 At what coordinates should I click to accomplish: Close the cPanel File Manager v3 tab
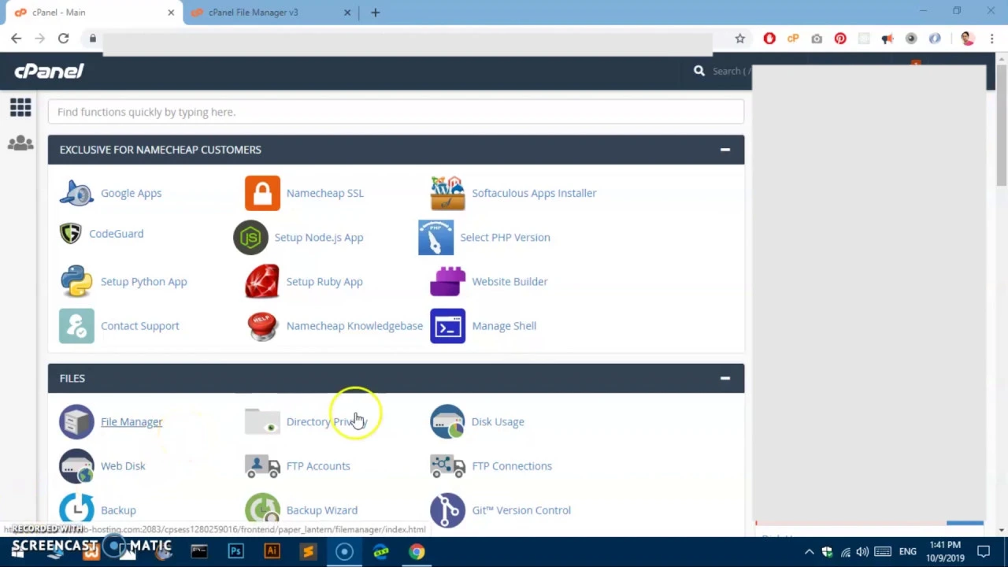click(x=348, y=13)
